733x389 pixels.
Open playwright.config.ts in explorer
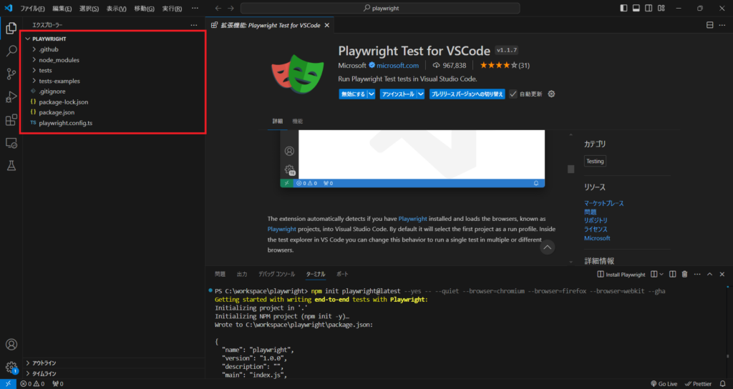click(65, 123)
